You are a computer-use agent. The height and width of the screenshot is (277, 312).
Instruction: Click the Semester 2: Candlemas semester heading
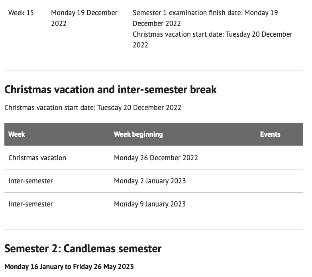click(83, 249)
